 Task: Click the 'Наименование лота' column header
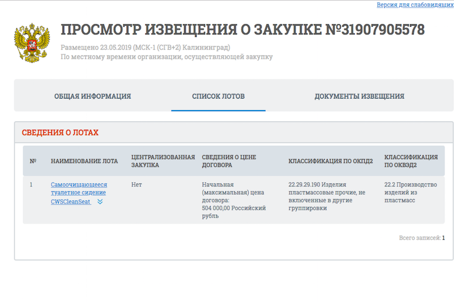pos(84,161)
